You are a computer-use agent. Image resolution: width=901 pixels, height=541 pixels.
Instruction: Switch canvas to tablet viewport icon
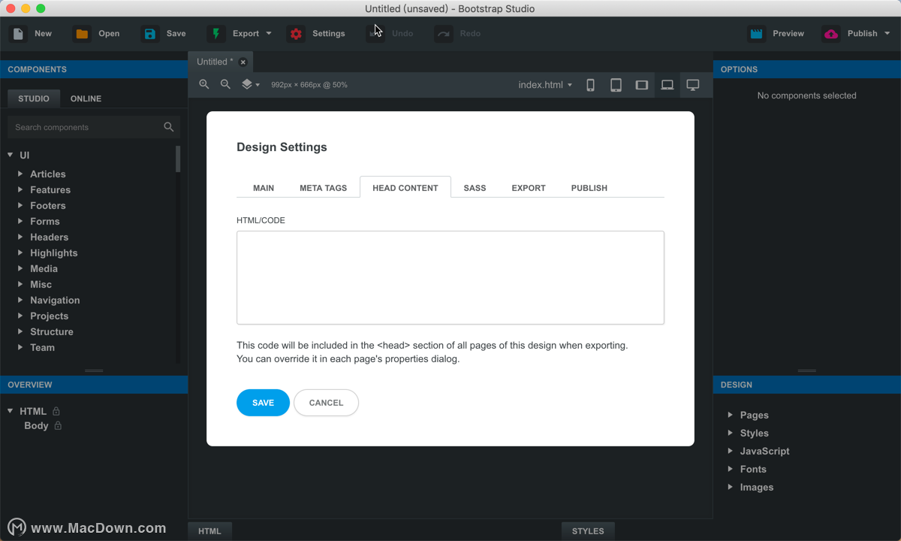[x=616, y=84]
